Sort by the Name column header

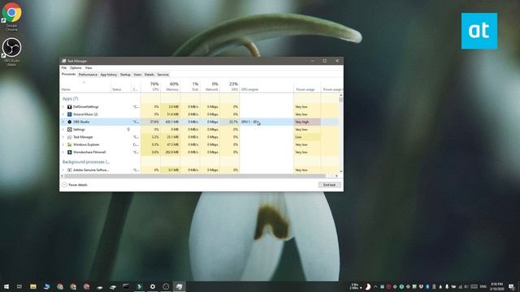[x=85, y=87]
